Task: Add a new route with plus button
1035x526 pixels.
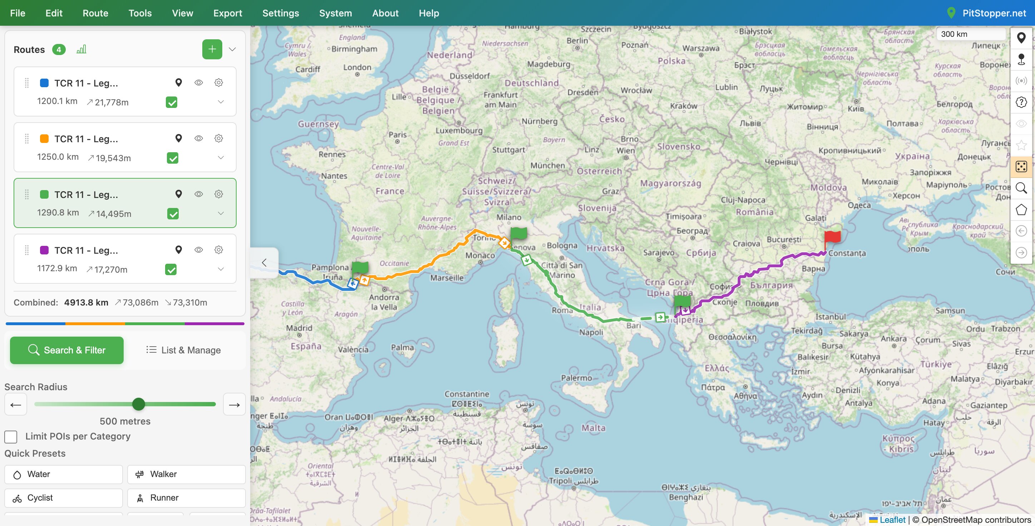Action: [x=212, y=49]
